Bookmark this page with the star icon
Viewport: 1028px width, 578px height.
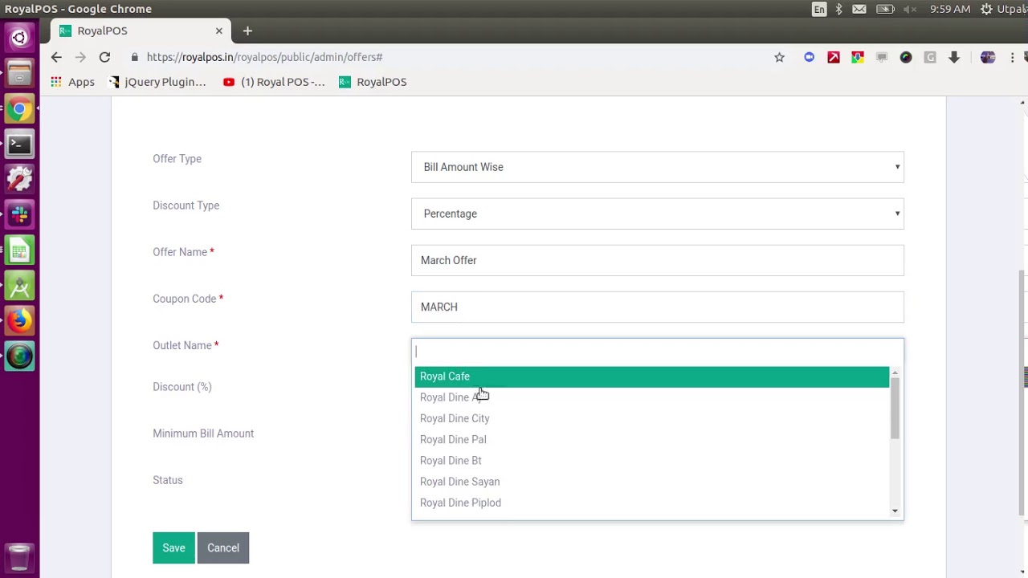point(779,57)
